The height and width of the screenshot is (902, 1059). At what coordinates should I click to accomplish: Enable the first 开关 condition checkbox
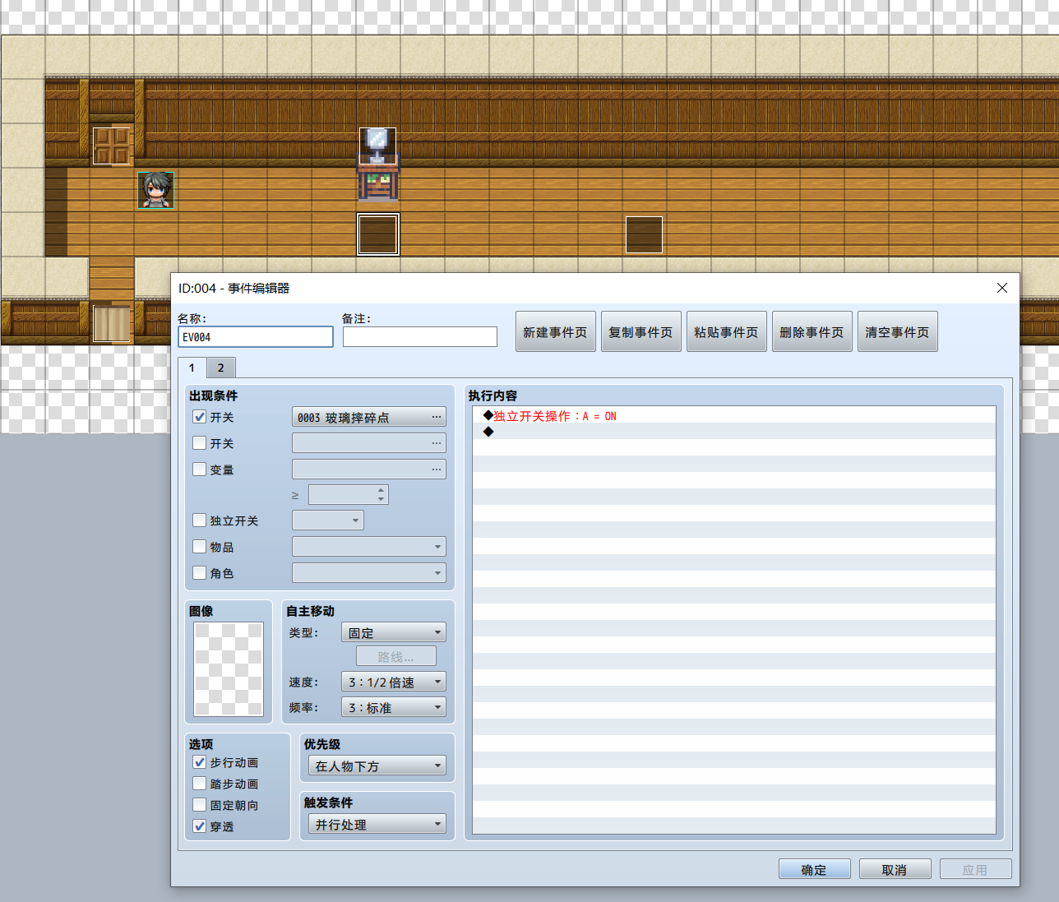pos(200,417)
